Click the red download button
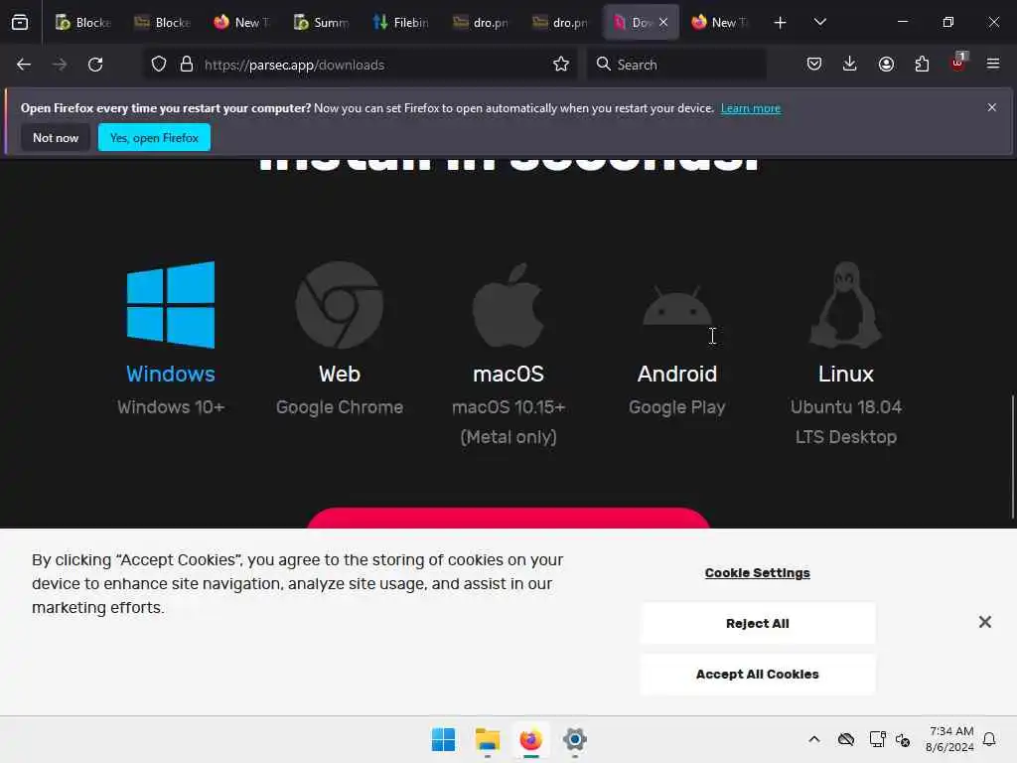Viewport: 1017px width, 763px height. point(508,519)
